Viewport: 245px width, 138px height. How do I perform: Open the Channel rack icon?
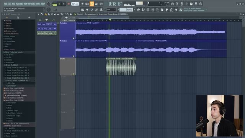(x=148, y=10)
